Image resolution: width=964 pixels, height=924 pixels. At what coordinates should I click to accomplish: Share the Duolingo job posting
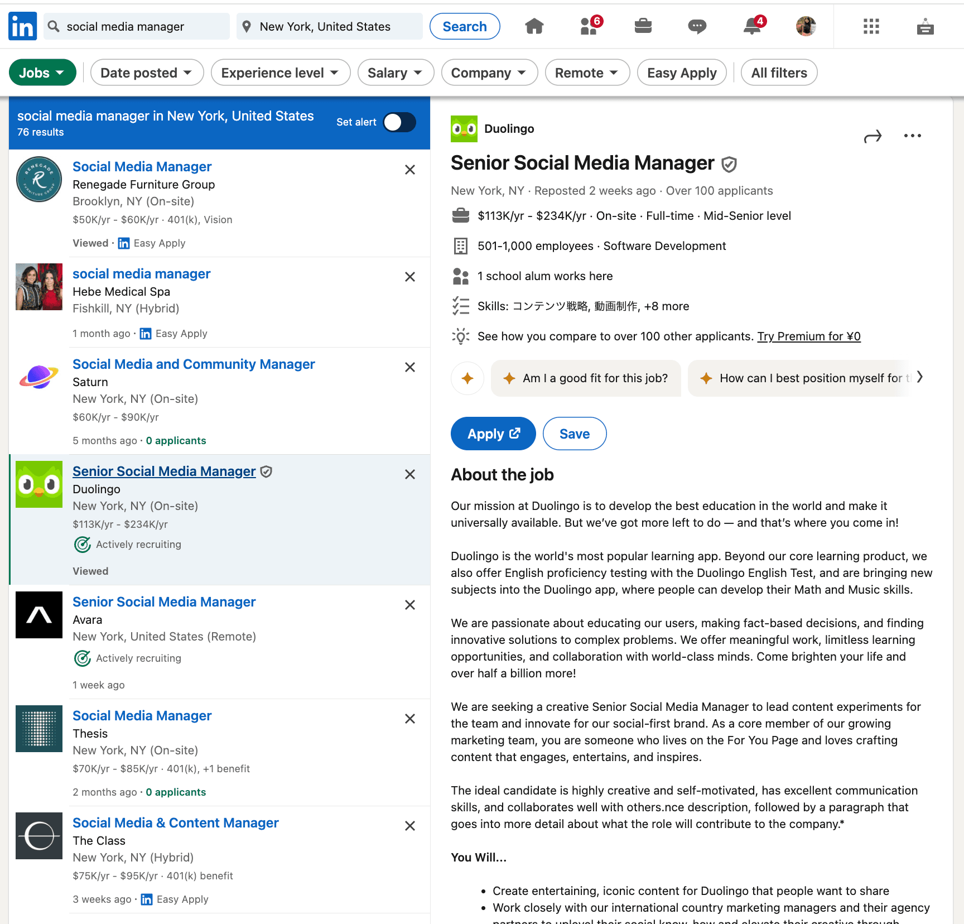pyautogui.click(x=873, y=136)
